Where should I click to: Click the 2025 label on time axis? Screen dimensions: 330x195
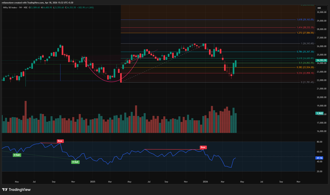92,182
